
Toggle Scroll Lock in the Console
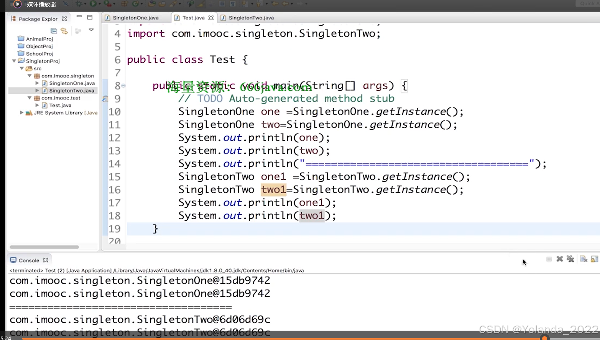coord(595,259)
